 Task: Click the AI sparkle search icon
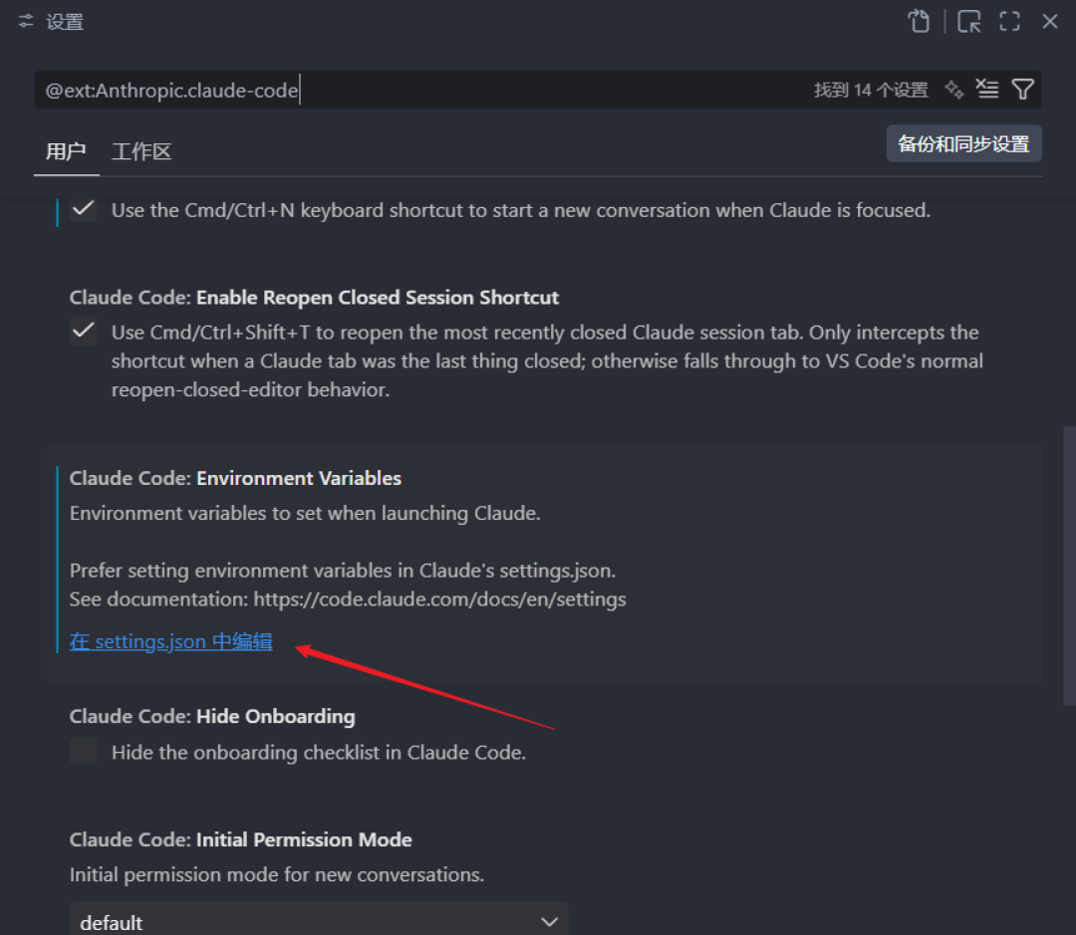coord(953,90)
